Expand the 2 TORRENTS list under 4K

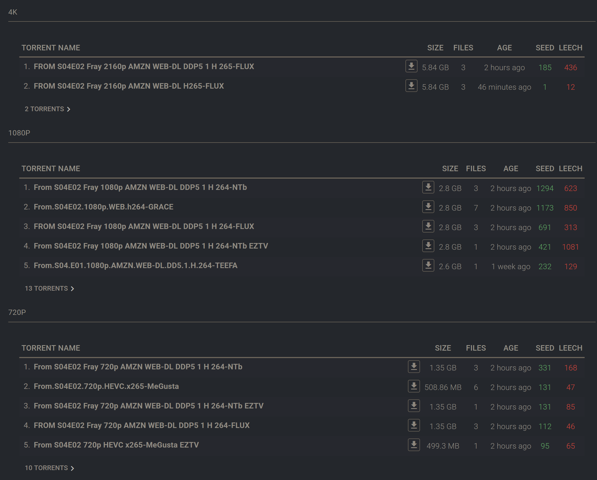tap(47, 109)
